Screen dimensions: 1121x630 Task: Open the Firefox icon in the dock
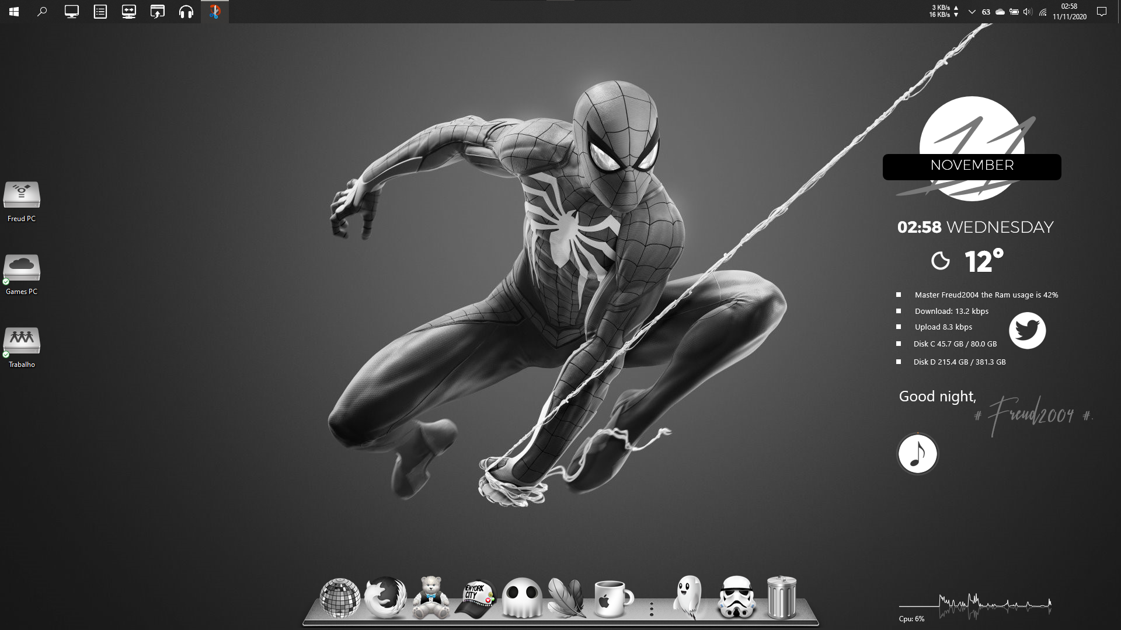pyautogui.click(x=385, y=597)
